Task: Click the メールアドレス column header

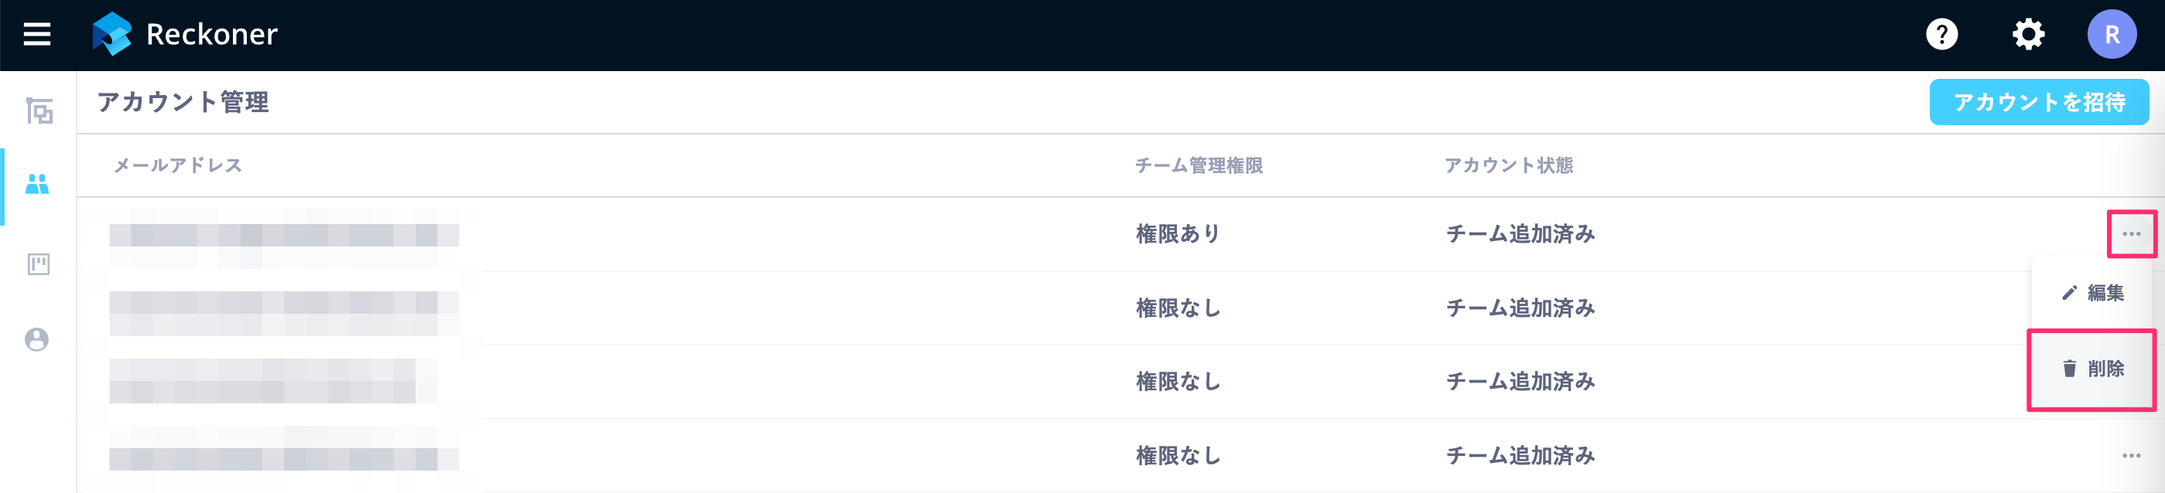Action: pos(178,165)
